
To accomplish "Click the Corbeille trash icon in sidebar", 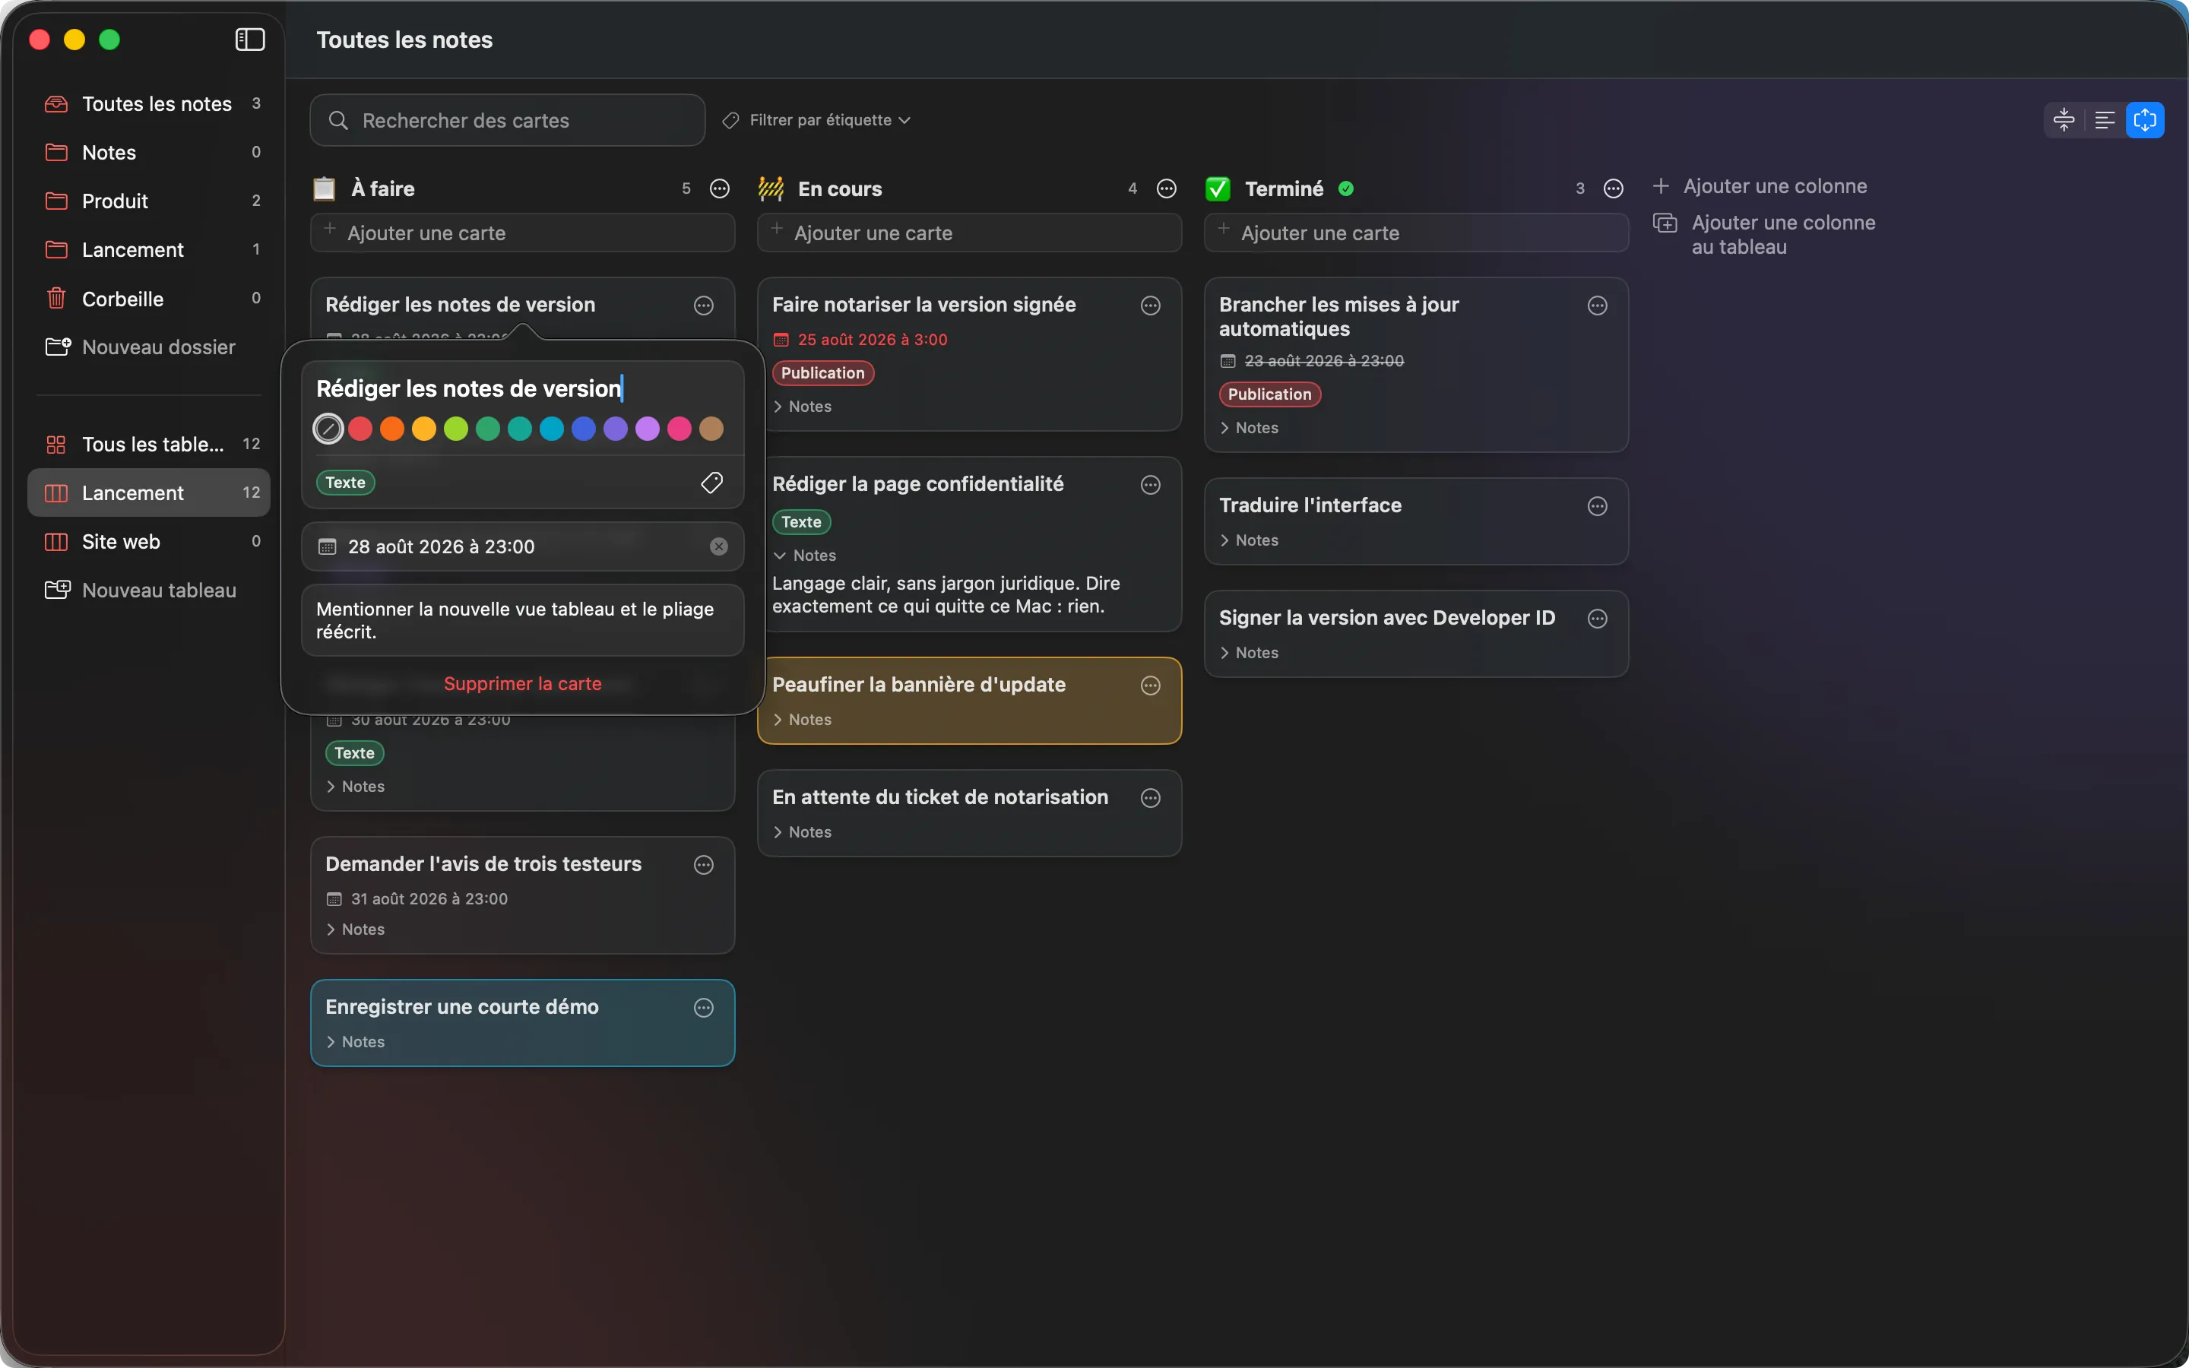I will (x=56, y=299).
